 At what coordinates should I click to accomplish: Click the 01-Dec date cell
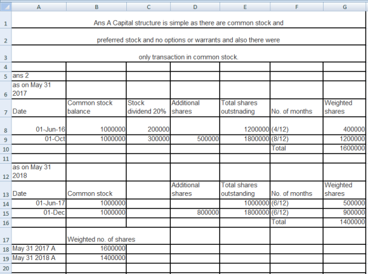point(39,213)
